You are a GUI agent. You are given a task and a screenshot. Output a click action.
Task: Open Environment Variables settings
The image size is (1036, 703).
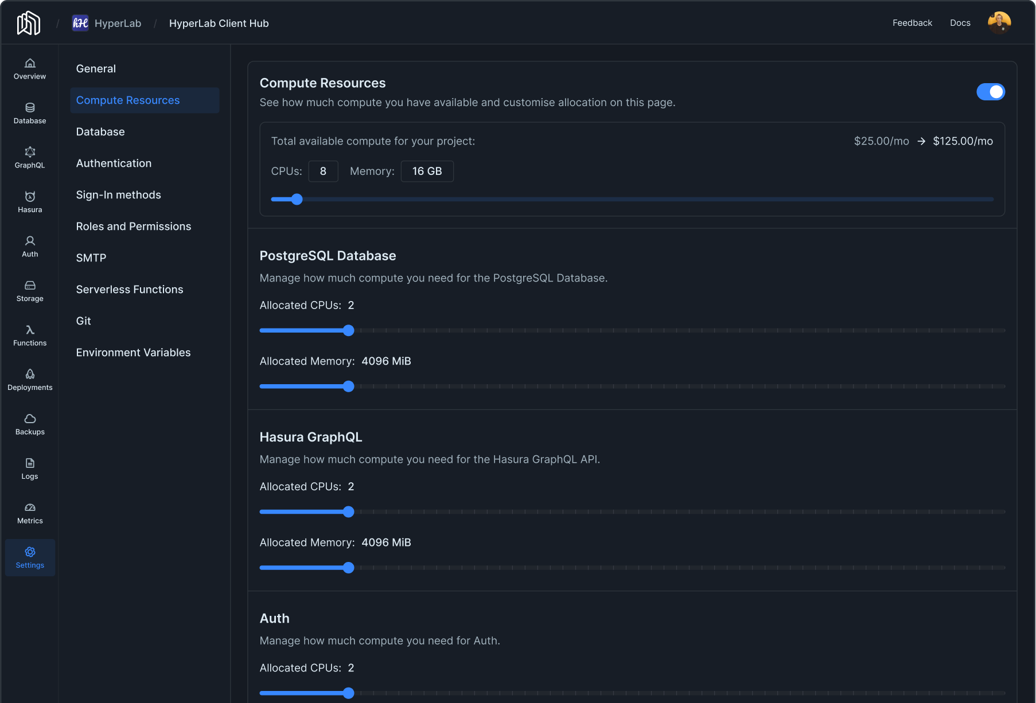[145, 353]
